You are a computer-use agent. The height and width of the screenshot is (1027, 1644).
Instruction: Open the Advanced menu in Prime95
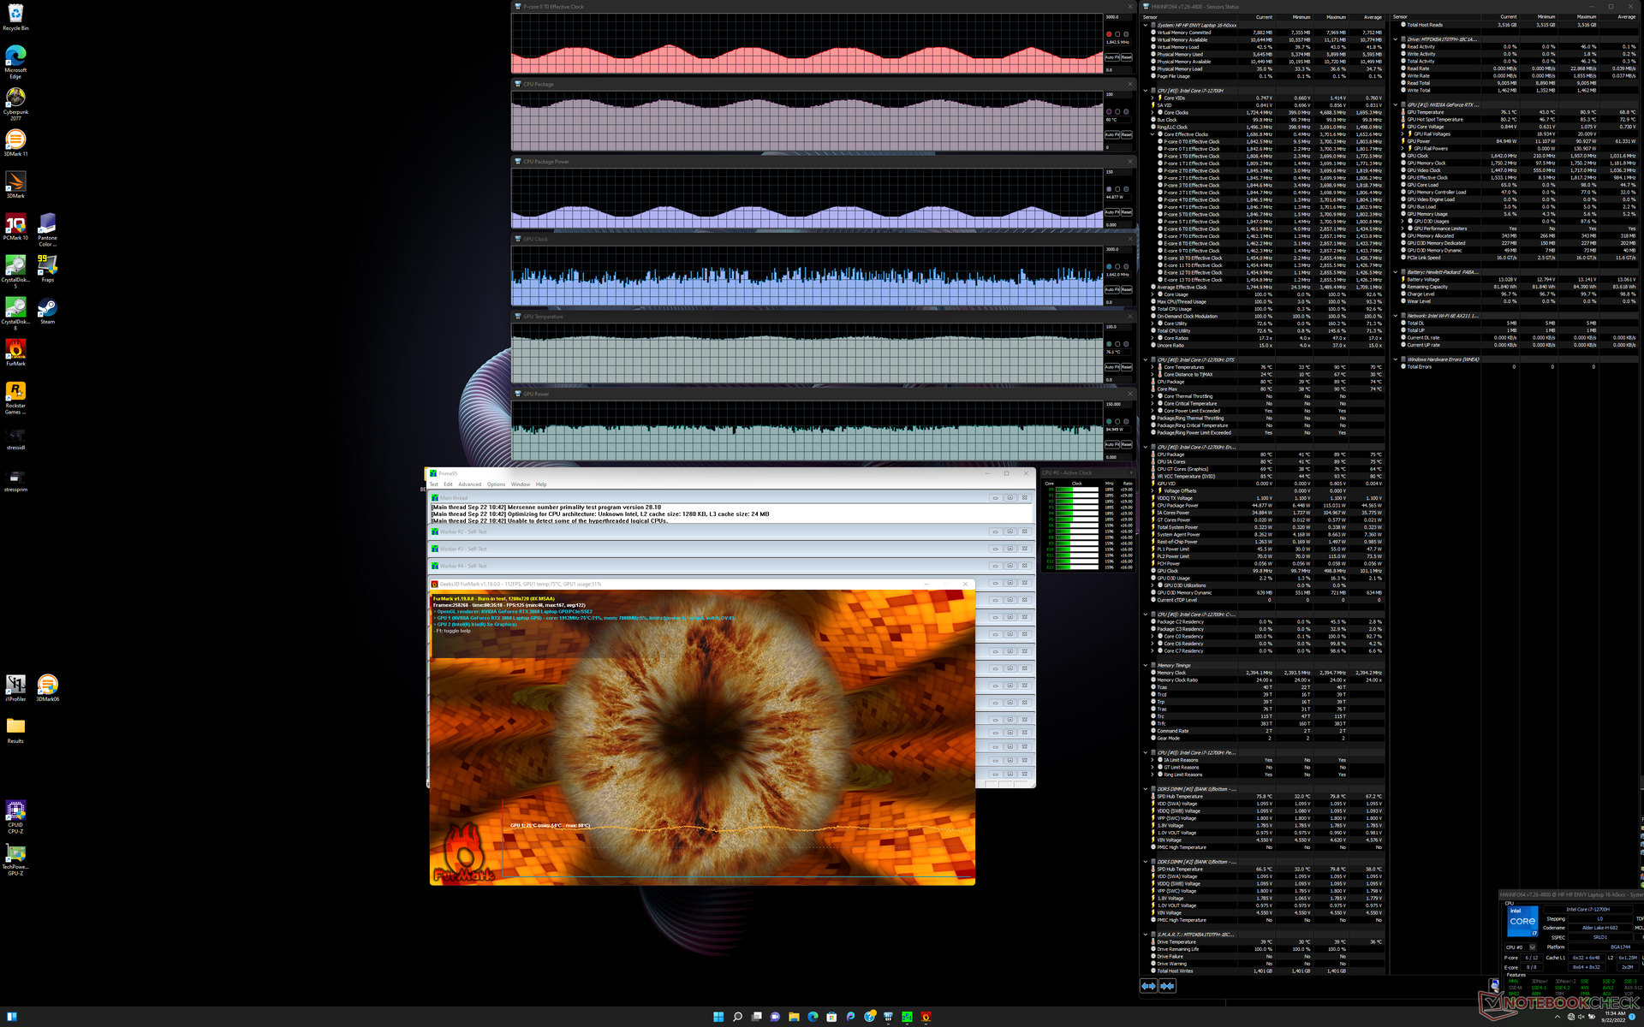[x=469, y=484]
